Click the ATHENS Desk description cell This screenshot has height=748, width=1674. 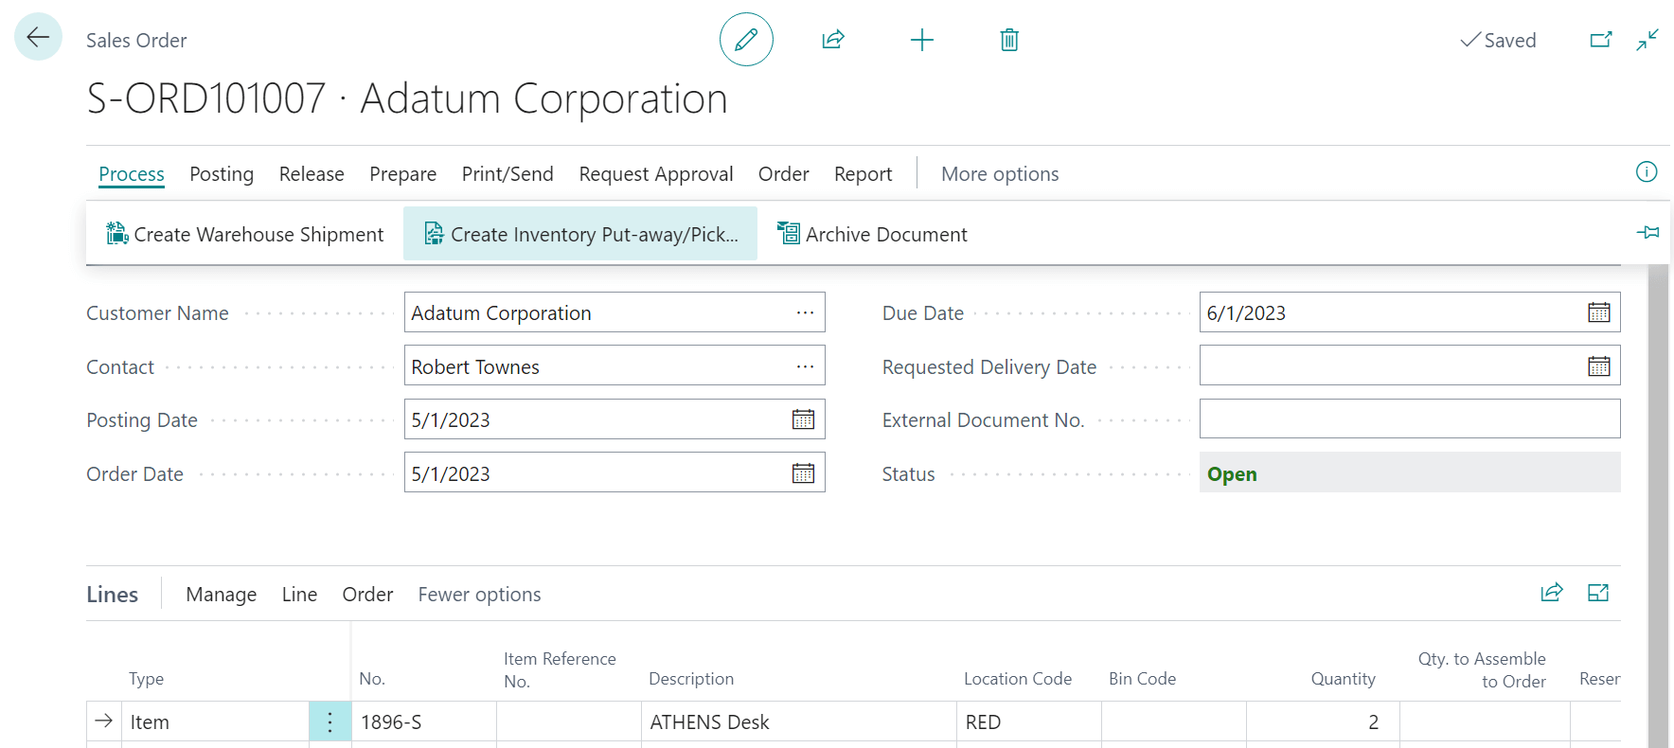coord(798,722)
